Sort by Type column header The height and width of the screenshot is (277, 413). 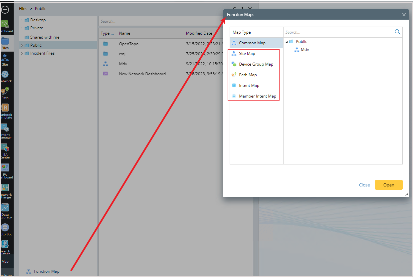click(x=108, y=33)
